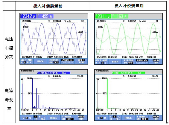Screen dimensions: 169x125
Task: Click BACK in the top-right waveform screen
Action: pyautogui.click(x=115, y=62)
